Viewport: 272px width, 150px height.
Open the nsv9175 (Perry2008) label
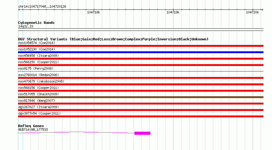point(36,68)
